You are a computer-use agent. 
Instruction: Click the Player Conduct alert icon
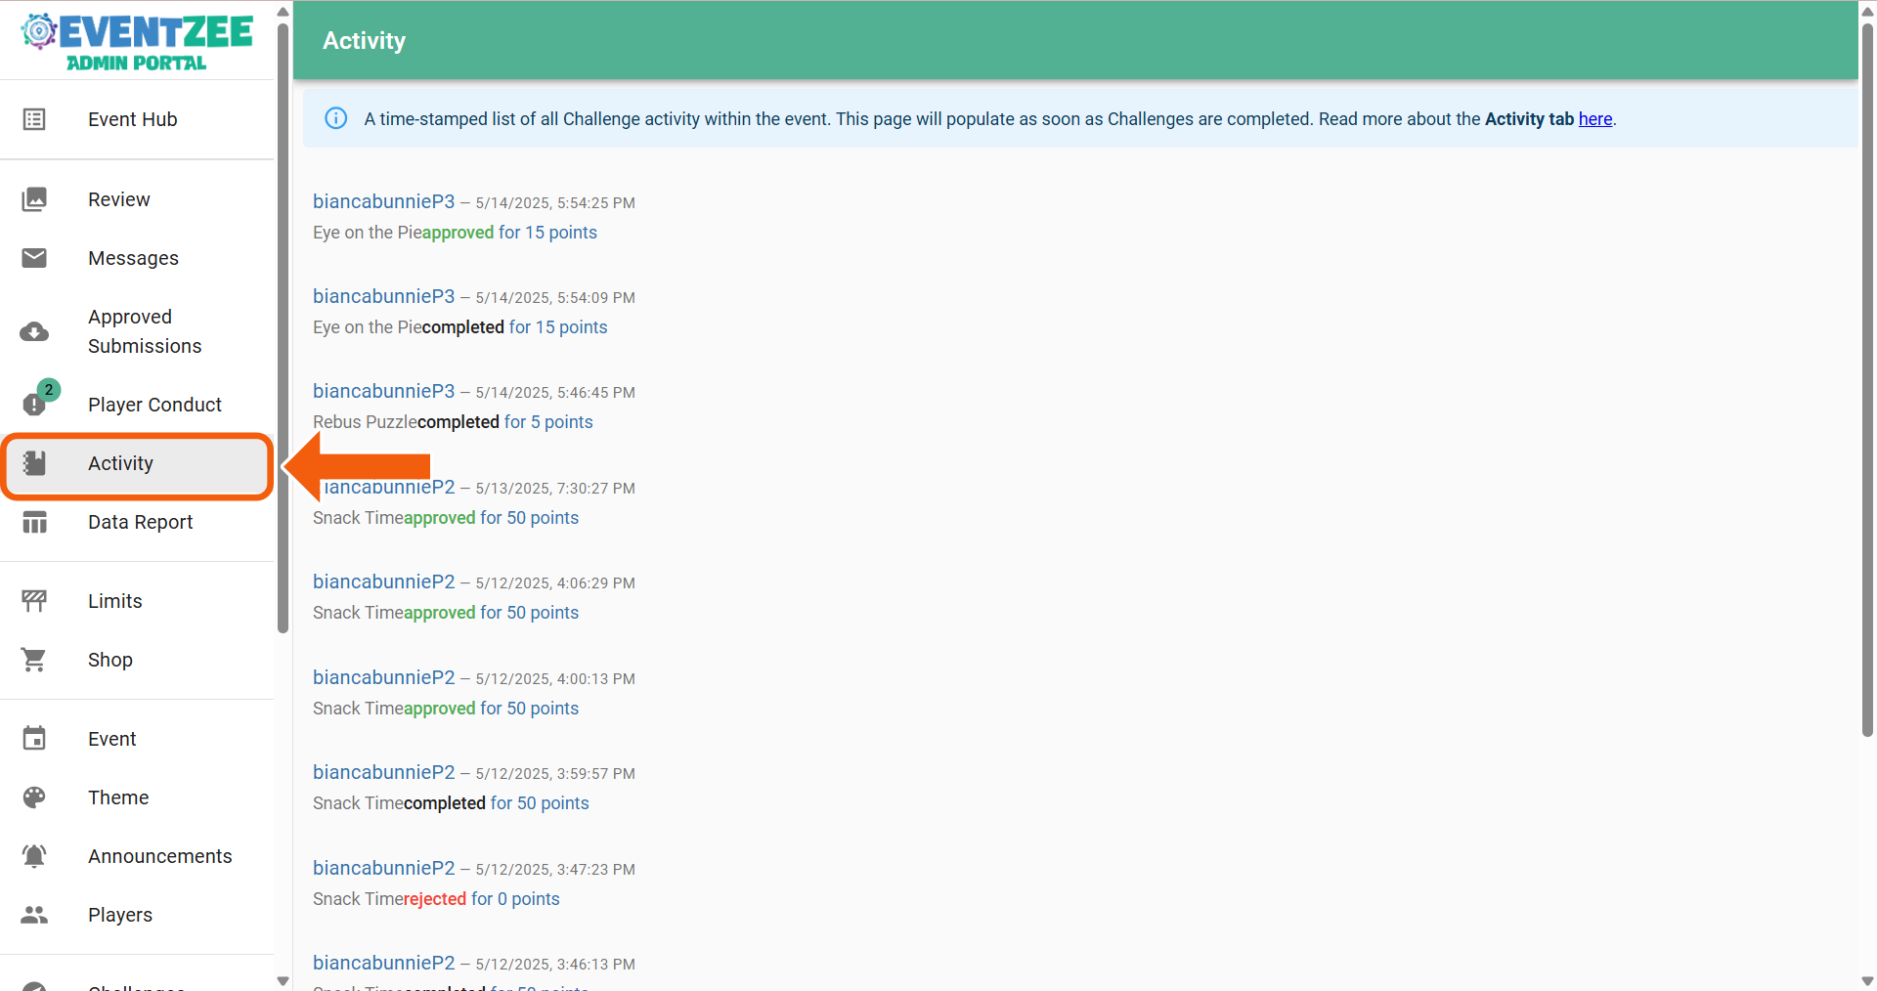pos(34,404)
